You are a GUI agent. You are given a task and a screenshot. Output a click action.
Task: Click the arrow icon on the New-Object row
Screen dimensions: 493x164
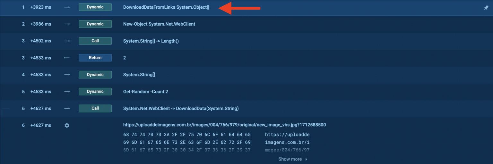(x=67, y=24)
